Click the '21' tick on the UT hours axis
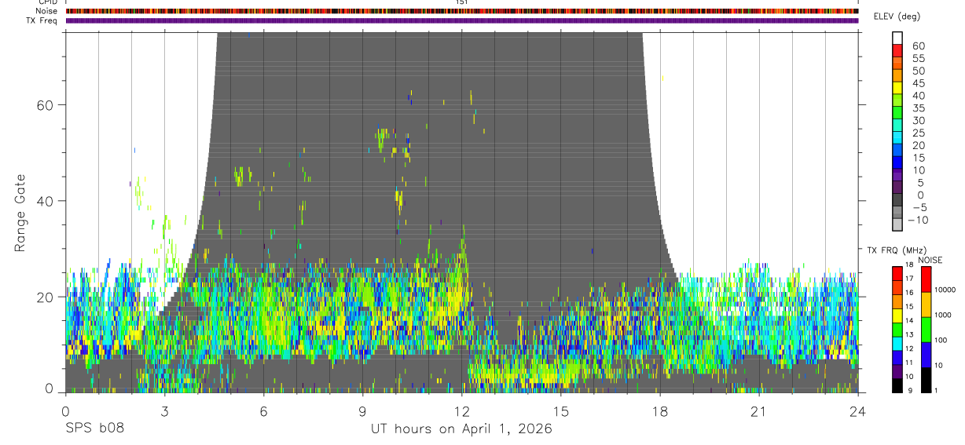 759,410
